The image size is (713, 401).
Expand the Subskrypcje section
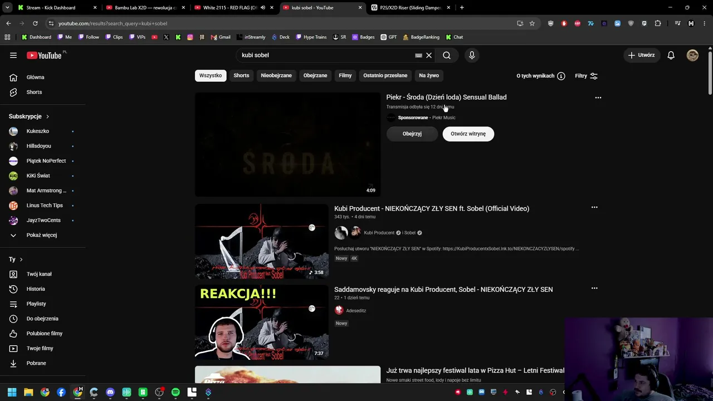pos(29,116)
